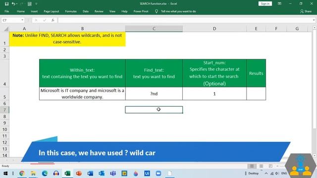The width and height of the screenshot is (317, 178).
Task: Click the cell with value 1
Action: tap(214, 93)
